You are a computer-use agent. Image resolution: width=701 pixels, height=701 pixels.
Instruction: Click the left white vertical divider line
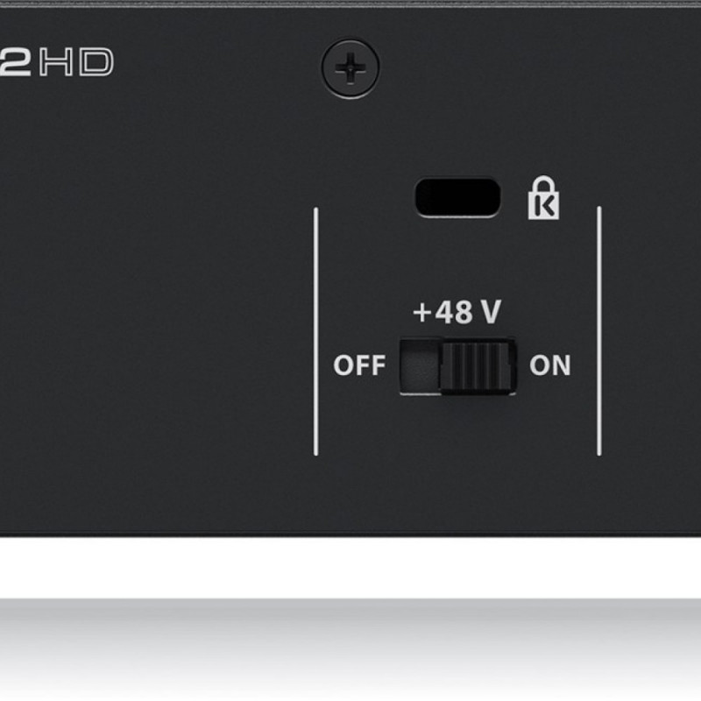316,331
